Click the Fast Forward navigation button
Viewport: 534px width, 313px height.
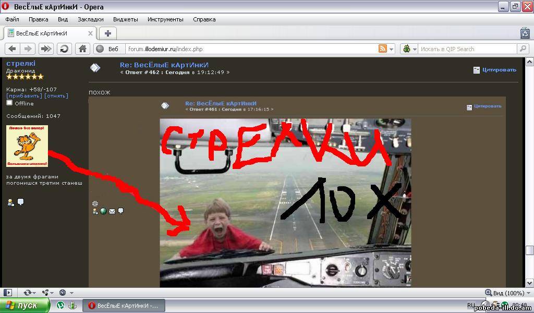pyautogui.click(x=46, y=49)
